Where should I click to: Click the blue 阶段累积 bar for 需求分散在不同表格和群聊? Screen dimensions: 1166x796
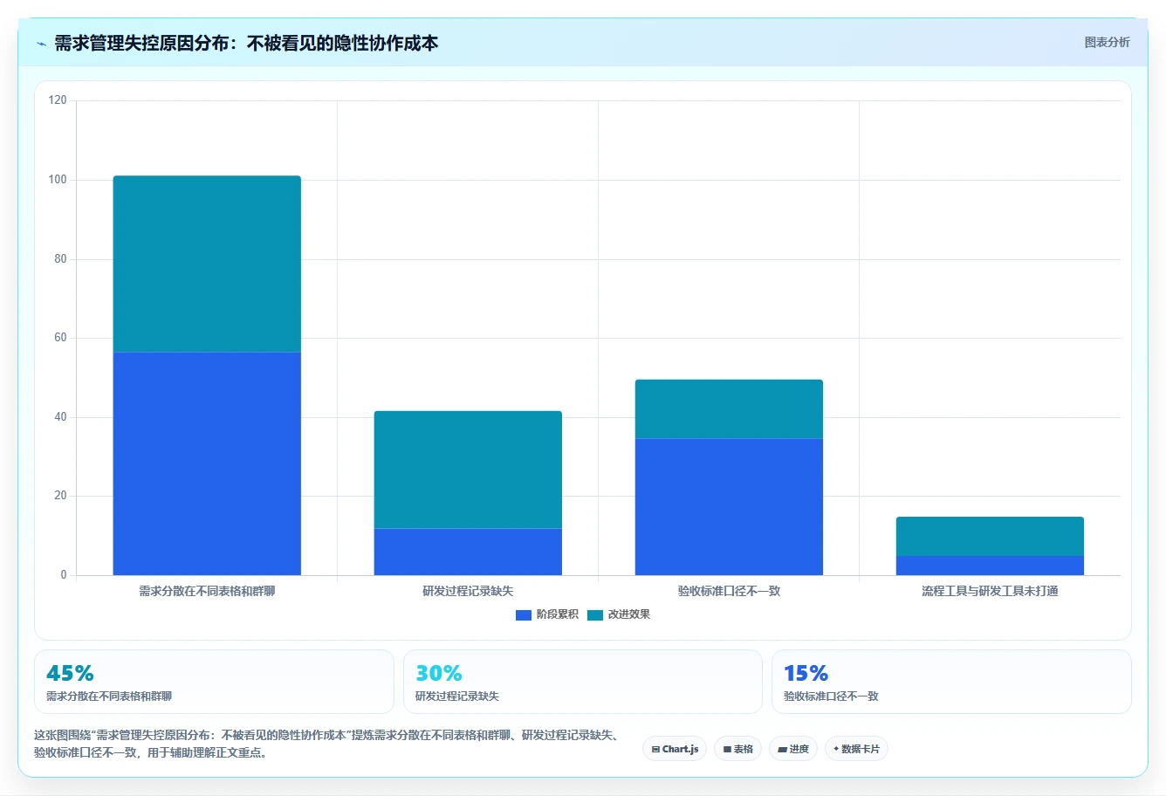(x=207, y=463)
